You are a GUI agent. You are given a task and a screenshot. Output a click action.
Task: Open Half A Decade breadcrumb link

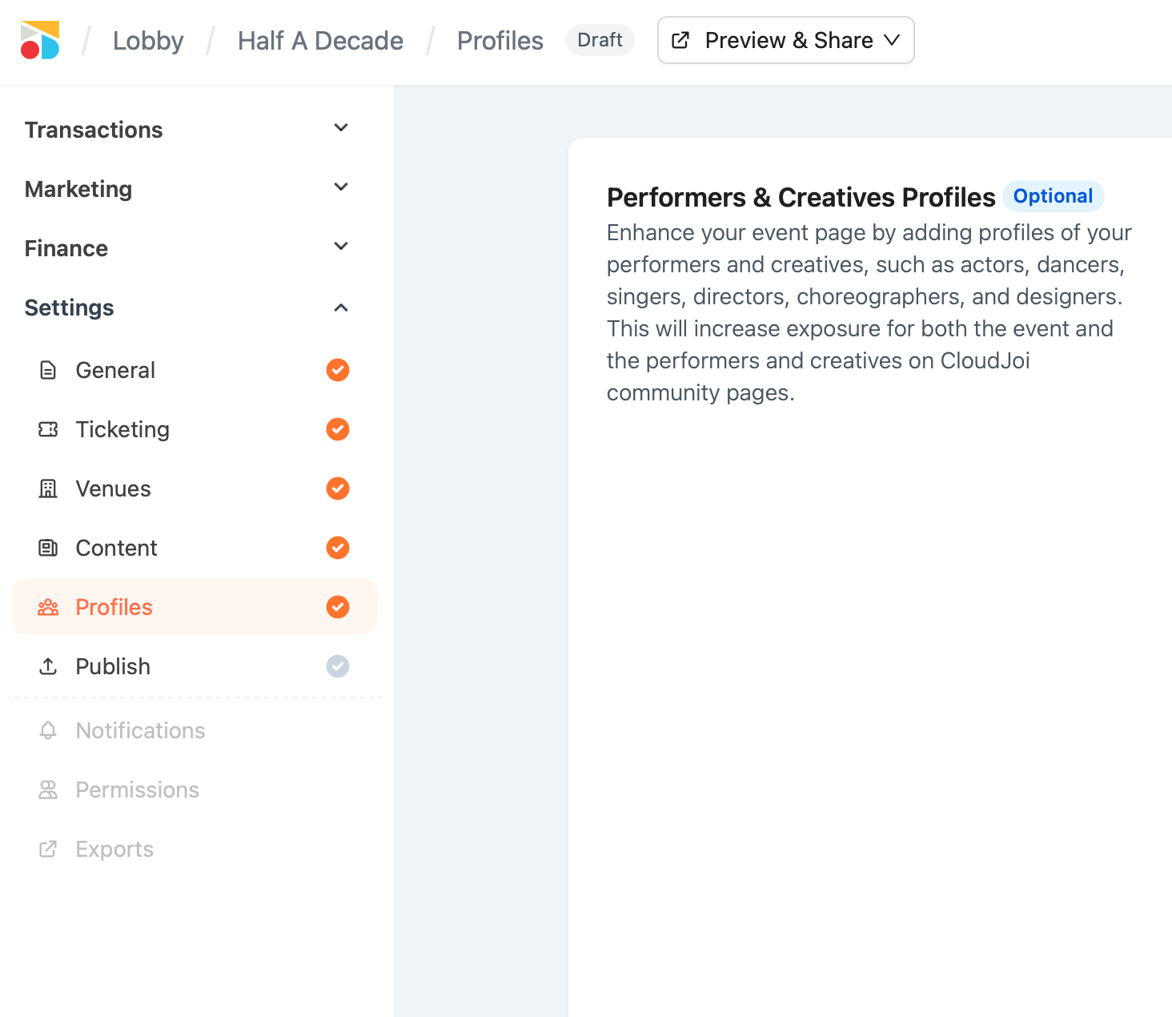(320, 41)
